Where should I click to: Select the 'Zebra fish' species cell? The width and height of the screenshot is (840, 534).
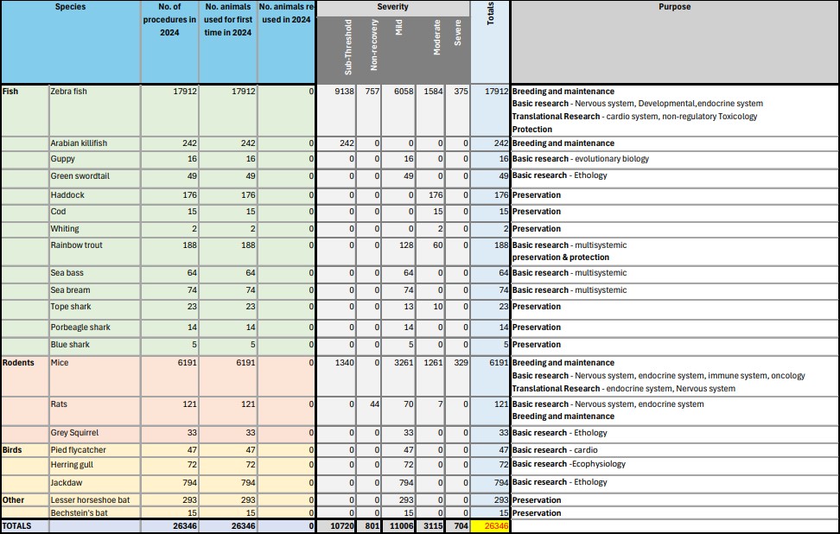(x=69, y=92)
